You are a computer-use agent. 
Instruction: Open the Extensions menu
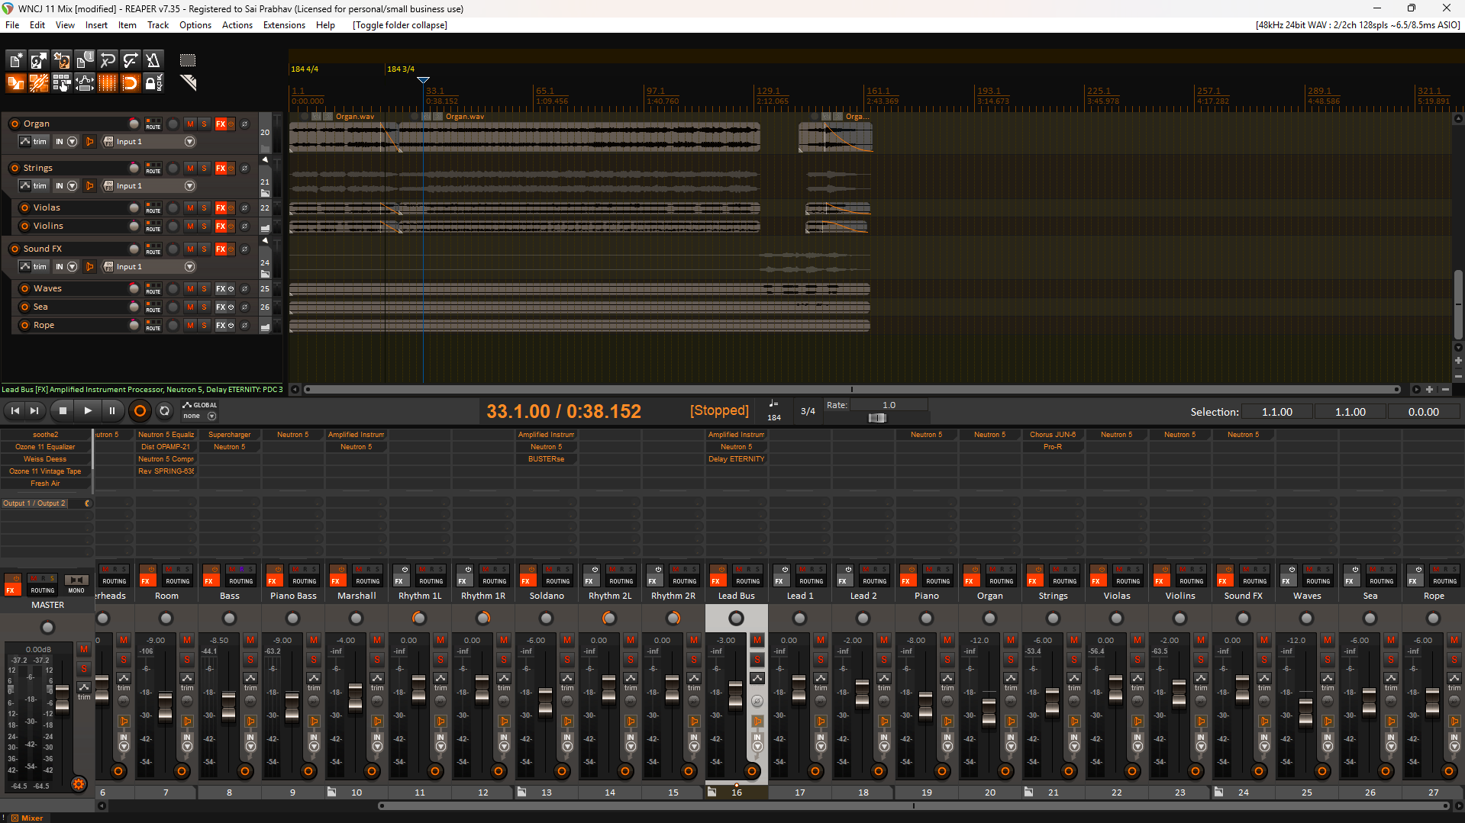(284, 25)
